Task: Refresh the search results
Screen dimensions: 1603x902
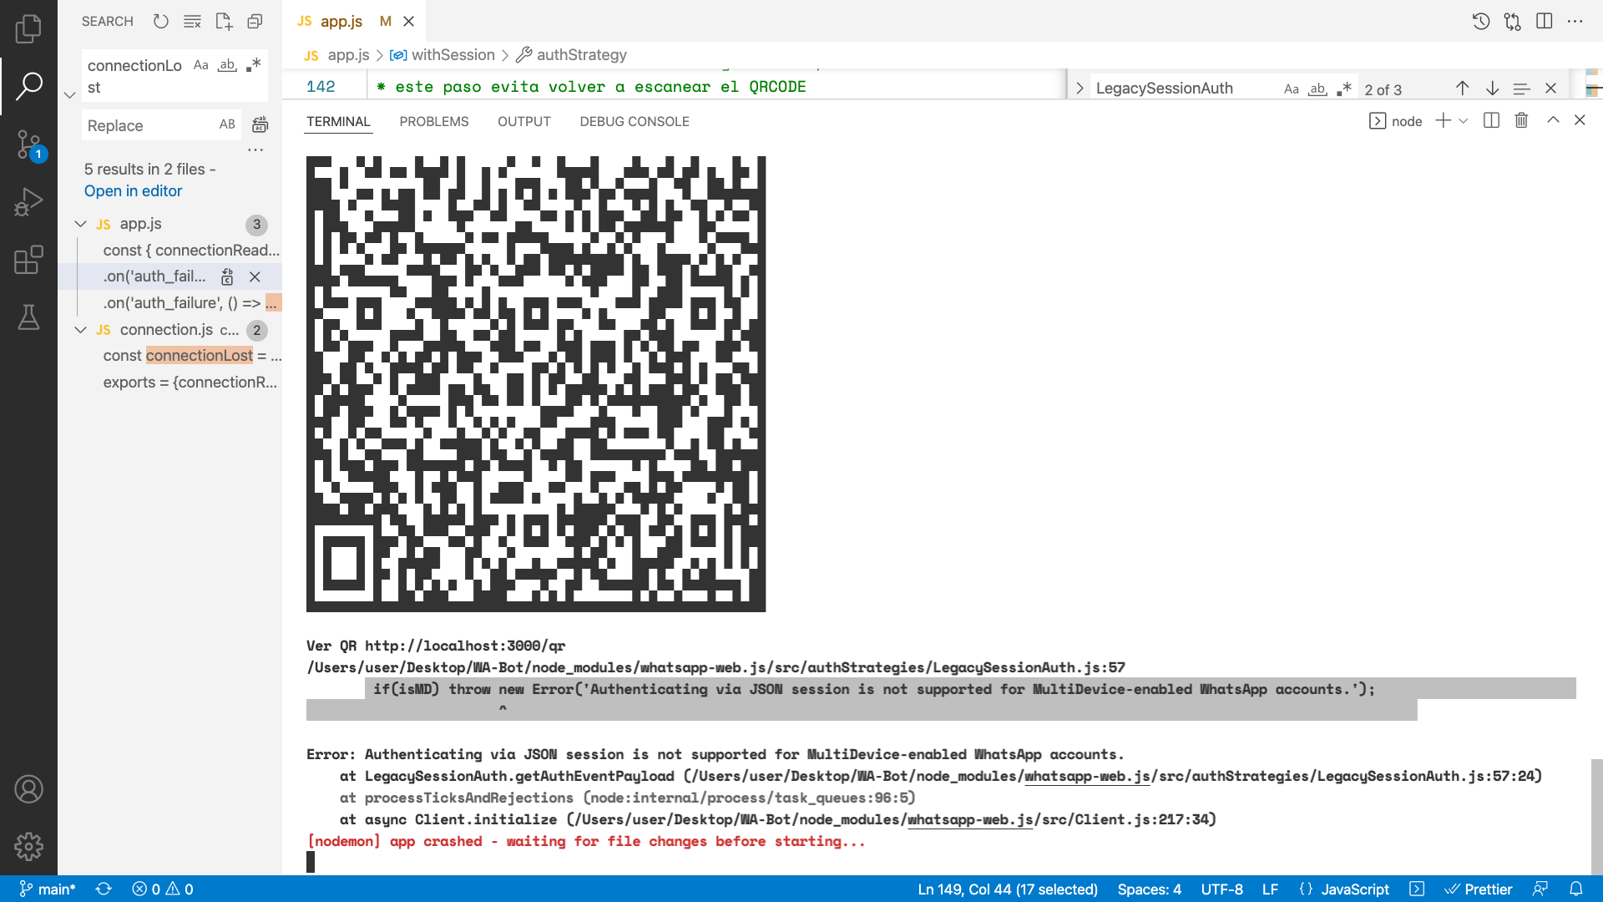Action: point(161,22)
